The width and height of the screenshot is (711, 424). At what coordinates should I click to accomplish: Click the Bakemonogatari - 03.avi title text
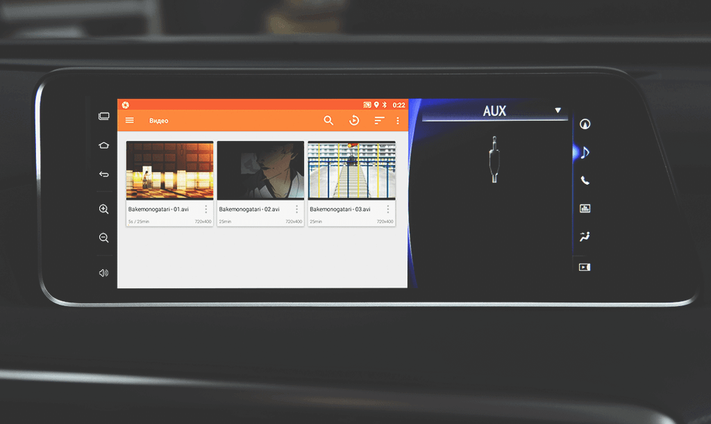(340, 210)
